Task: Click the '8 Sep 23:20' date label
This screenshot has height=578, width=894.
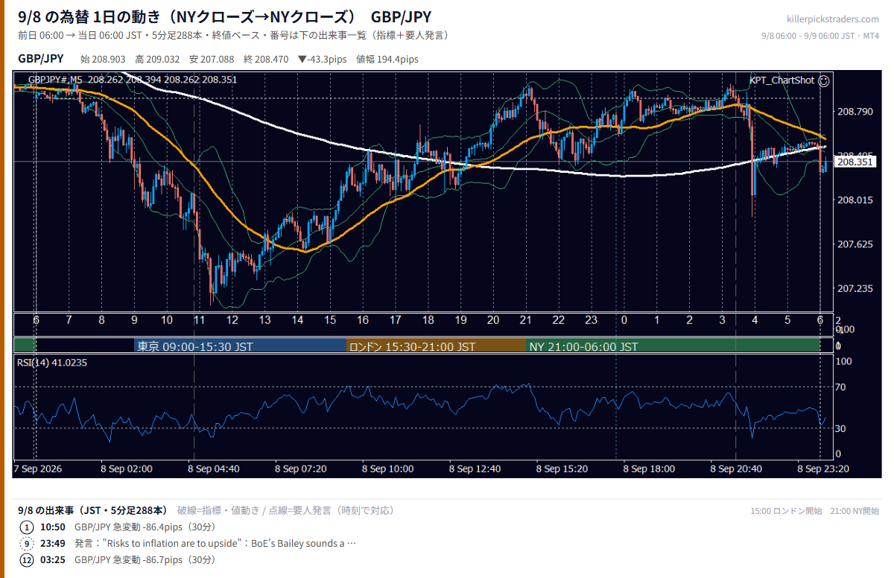Action: pos(822,469)
